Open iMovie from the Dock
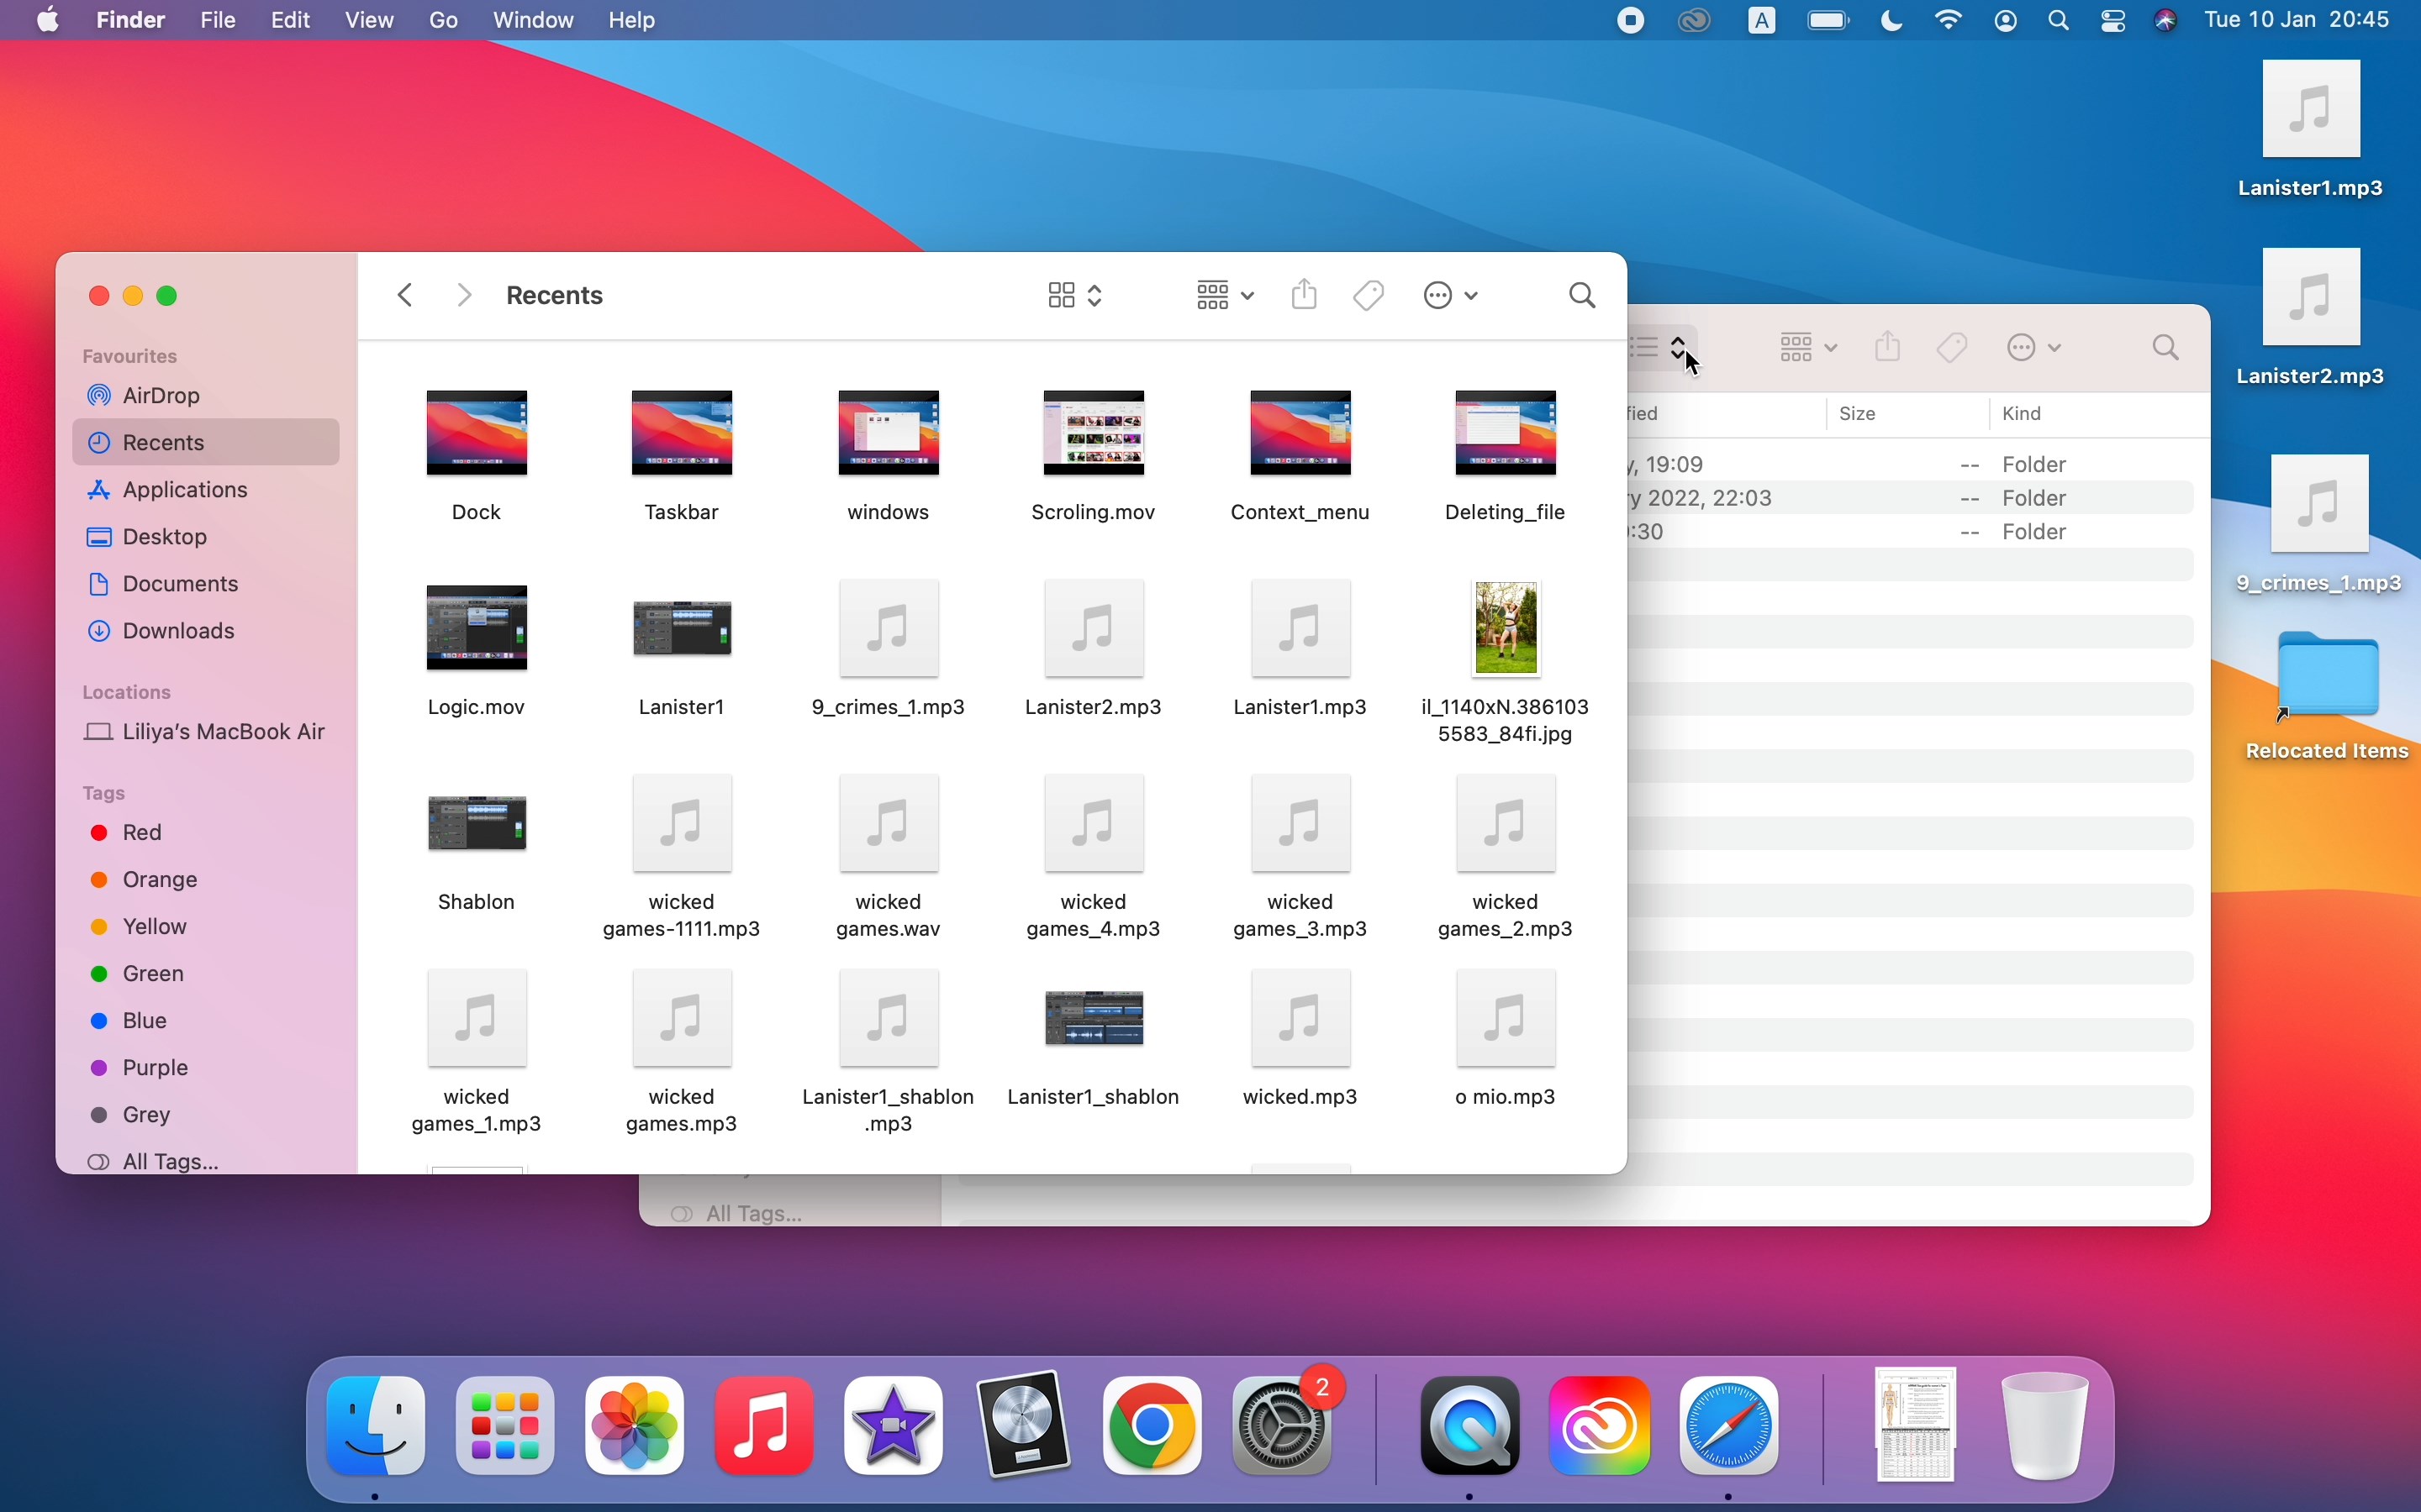 pos(894,1425)
